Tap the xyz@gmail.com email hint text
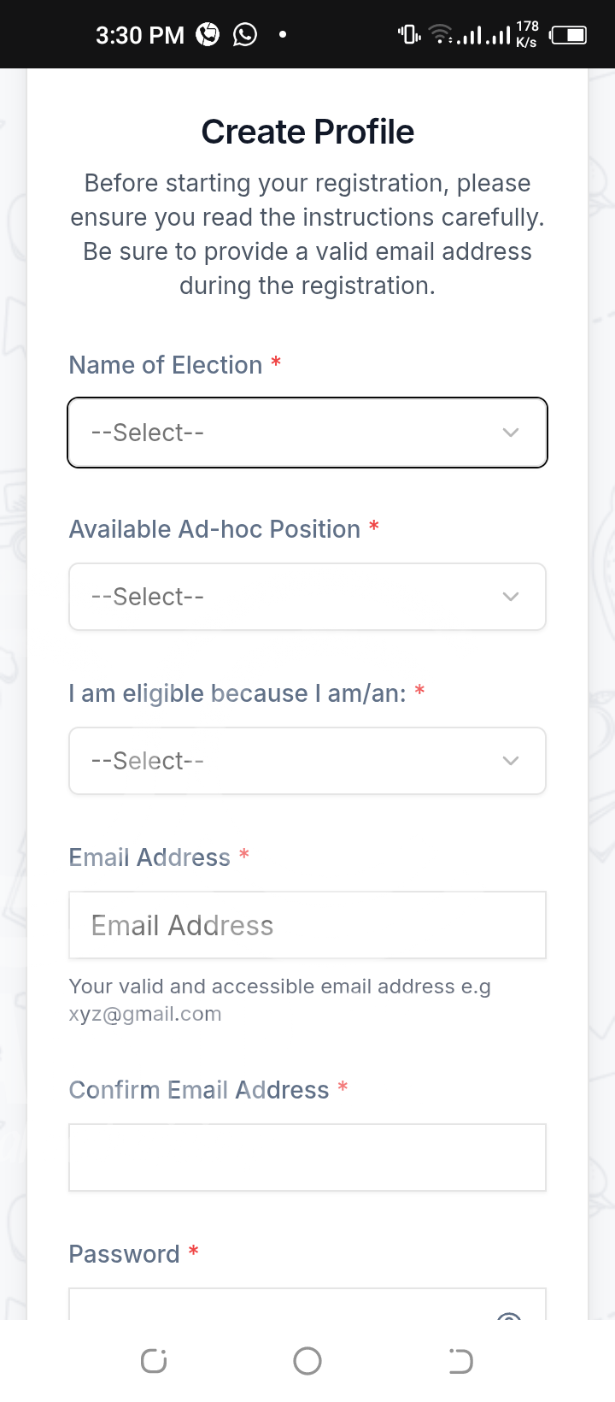This screenshot has height=1402, width=615. (145, 1014)
